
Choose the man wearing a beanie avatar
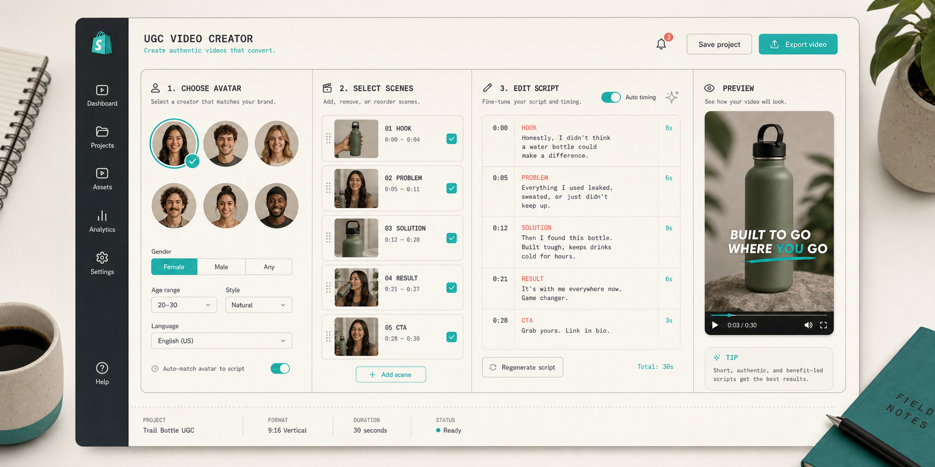(276, 206)
